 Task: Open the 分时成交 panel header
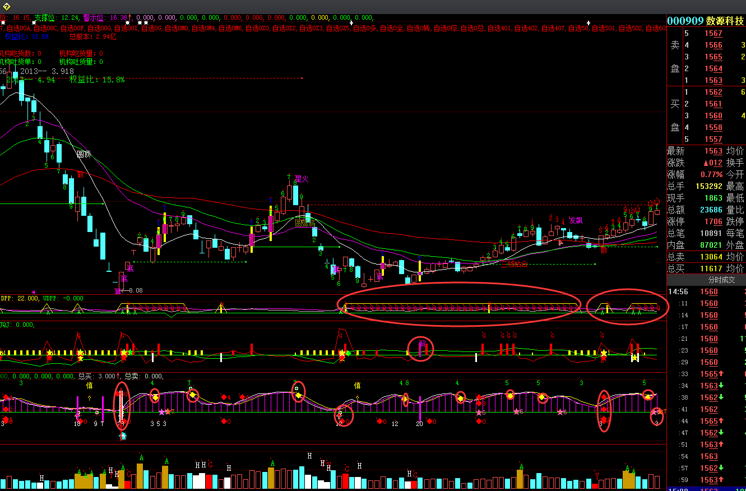tap(706, 280)
